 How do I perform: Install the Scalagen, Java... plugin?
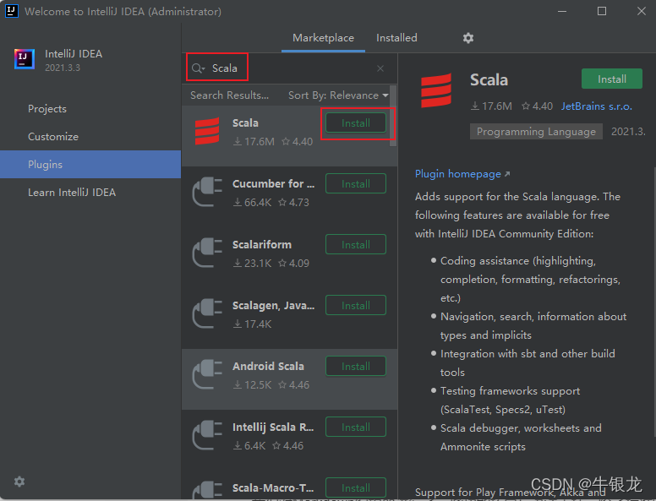[x=356, y=305]
